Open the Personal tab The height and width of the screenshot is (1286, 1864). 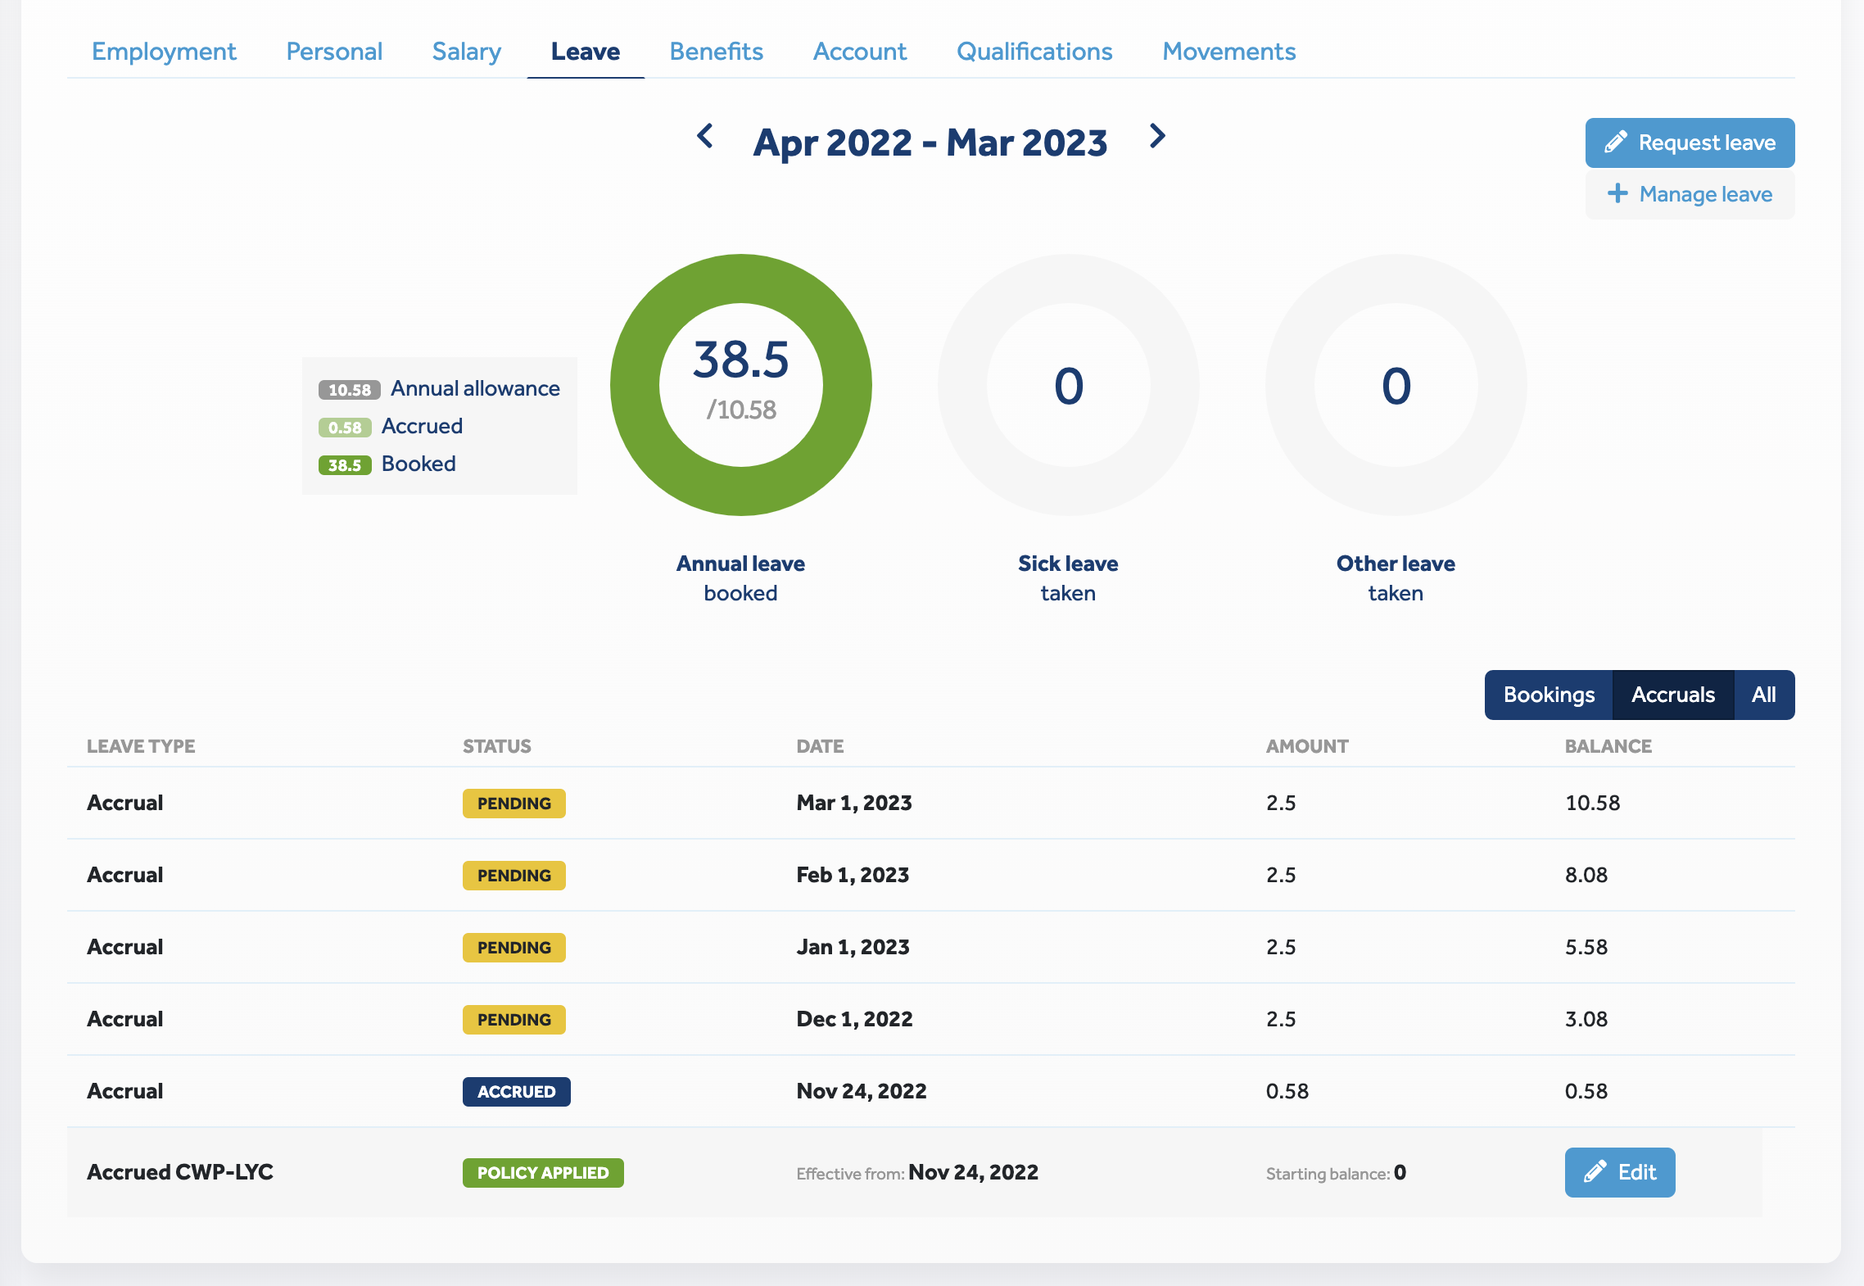[x=334, y=52]
